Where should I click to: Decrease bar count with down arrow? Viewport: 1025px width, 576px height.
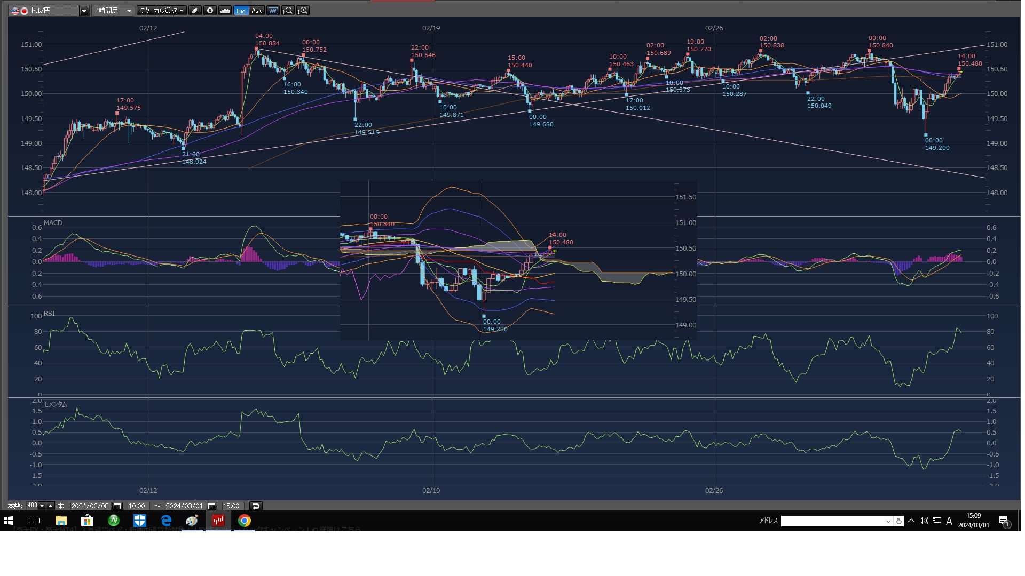(42, 506)
